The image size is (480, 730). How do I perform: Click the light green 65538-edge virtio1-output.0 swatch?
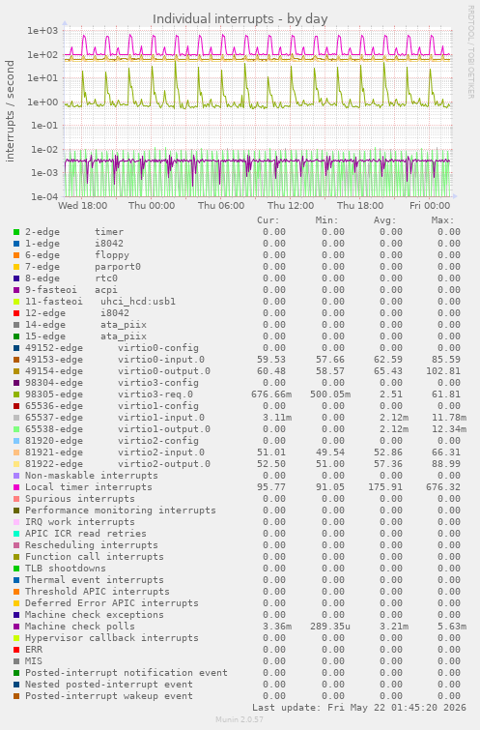16,429
